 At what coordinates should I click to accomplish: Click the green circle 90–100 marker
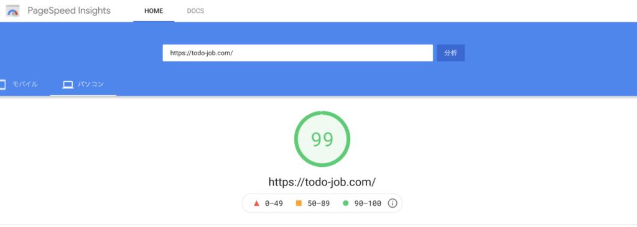pos(346,203)
